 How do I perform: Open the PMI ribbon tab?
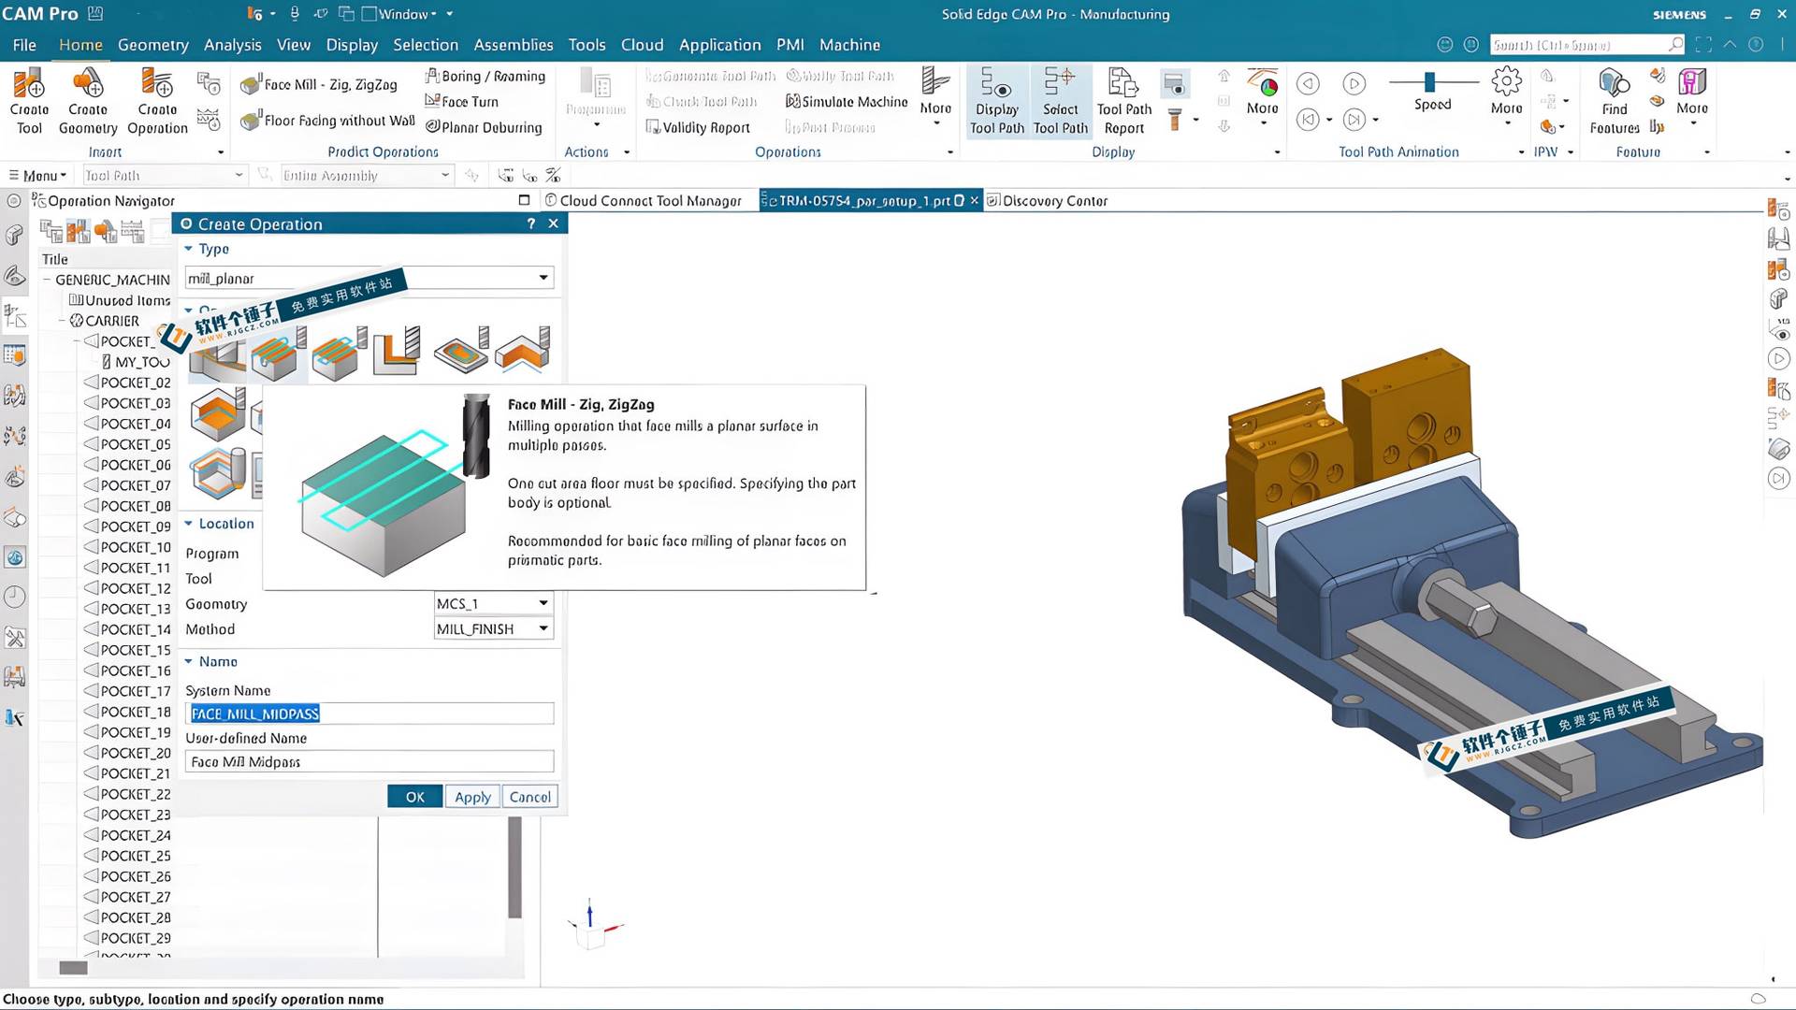[789, 45]
